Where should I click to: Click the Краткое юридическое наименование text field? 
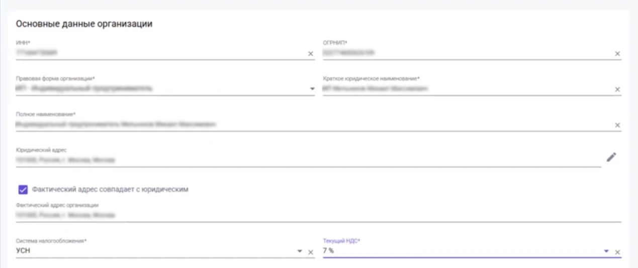tap(463, 89)
